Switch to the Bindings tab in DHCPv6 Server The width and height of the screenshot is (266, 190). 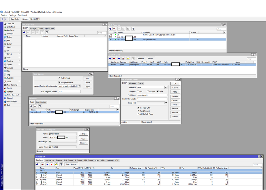(33, 28)
